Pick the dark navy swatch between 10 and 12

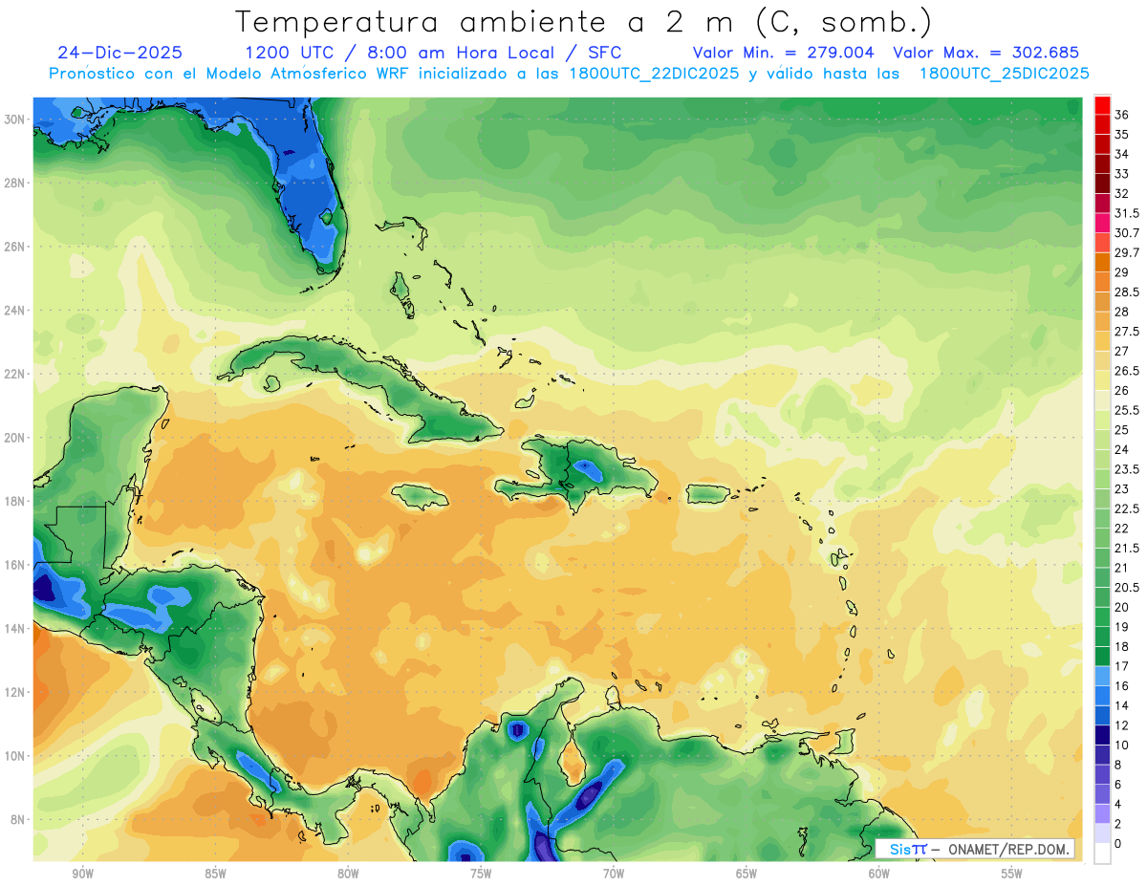[1102, 735]
